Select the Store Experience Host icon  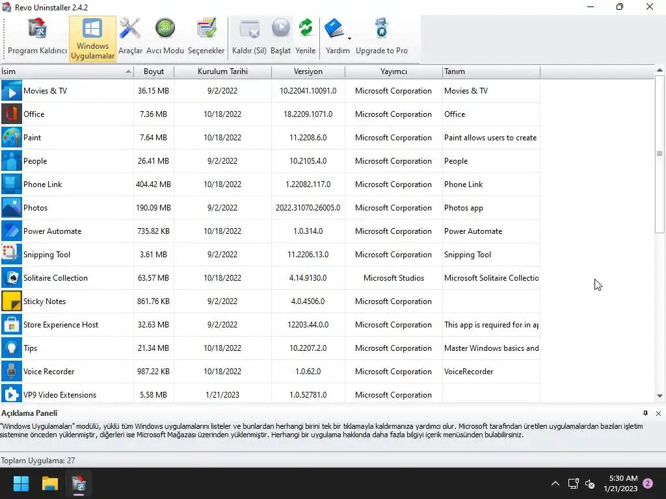(12, 324)
